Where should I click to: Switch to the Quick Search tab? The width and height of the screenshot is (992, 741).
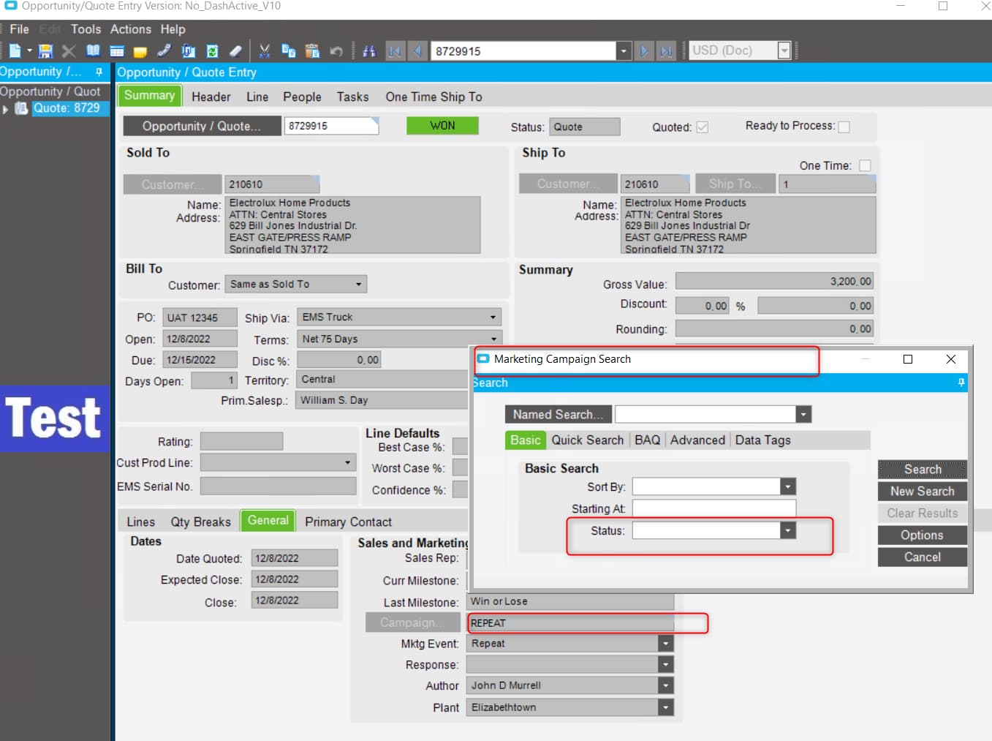(x=587, y=440)
